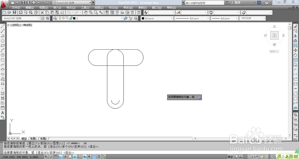This screenshot has width=299, height=159.
Task: Click the Plot (print) icon in standard toolbar
Action: (x=21, y=12)
